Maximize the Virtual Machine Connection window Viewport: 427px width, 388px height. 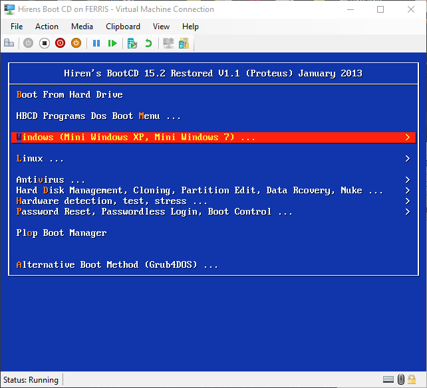(380, 9)
